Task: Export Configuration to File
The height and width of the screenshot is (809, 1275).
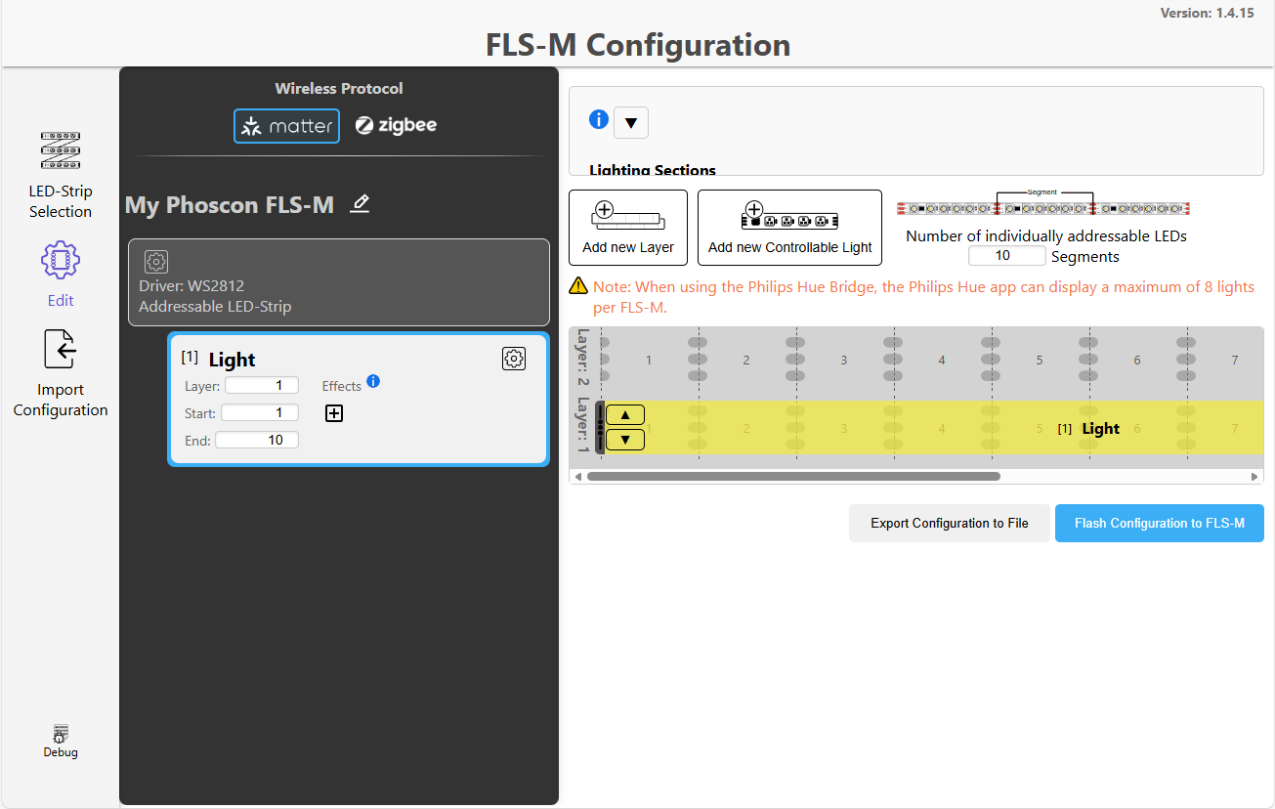Action: pos(949,523)
